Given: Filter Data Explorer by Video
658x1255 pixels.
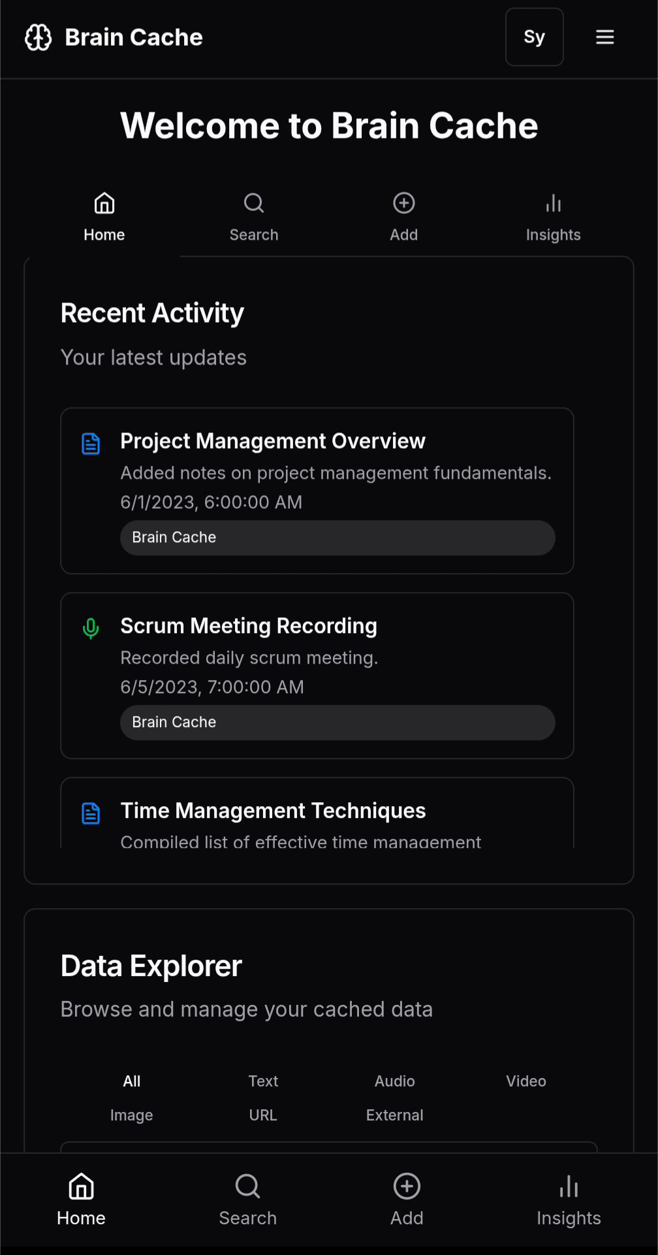Looking at the screenshot, I should pos(525,1081).
